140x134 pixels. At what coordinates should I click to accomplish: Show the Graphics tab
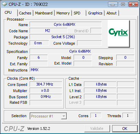point(95,13)
